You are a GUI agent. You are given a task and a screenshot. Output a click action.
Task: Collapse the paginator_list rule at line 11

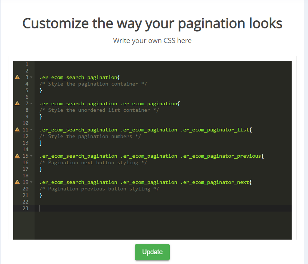31,130
